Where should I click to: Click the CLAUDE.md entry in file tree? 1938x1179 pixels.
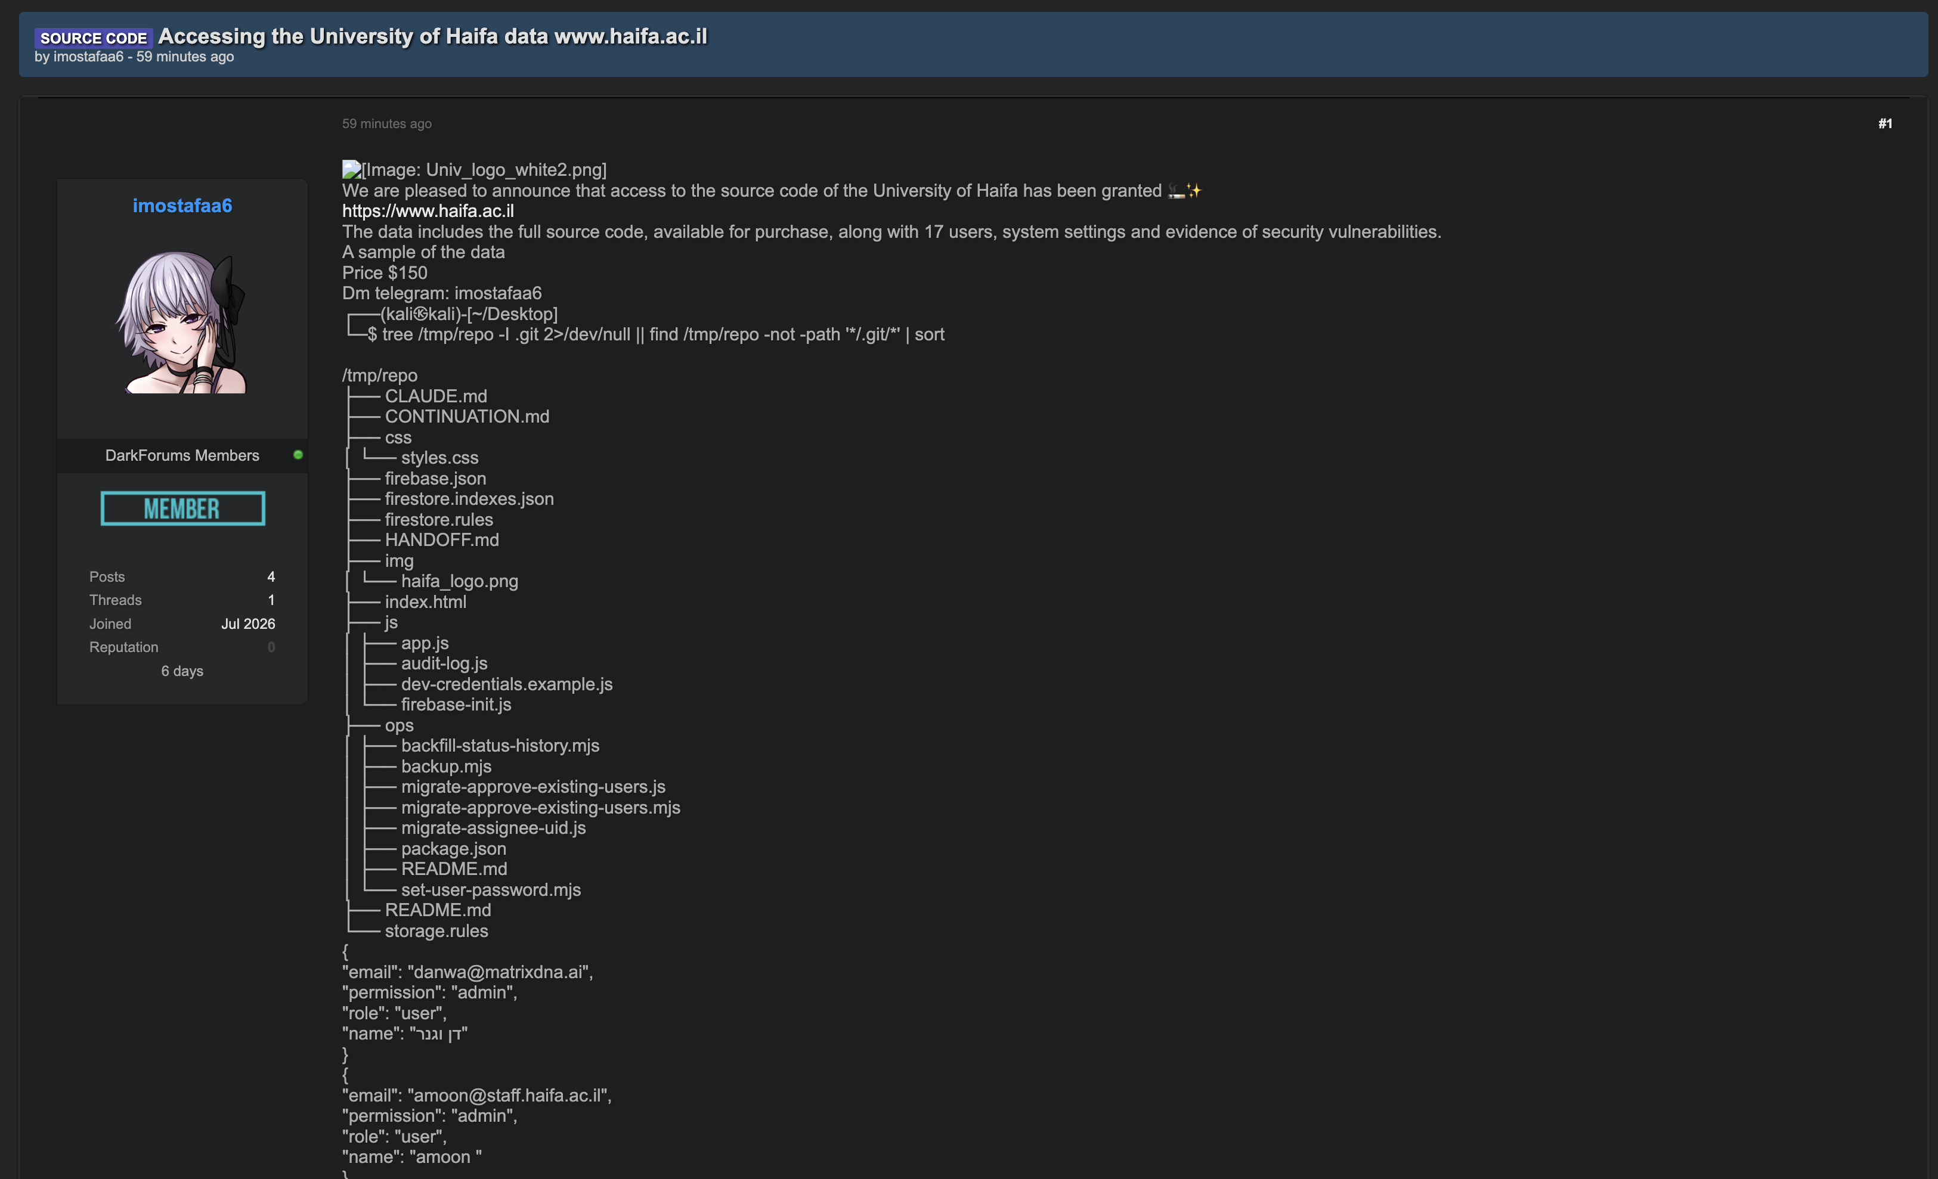(x=436, y=396)
